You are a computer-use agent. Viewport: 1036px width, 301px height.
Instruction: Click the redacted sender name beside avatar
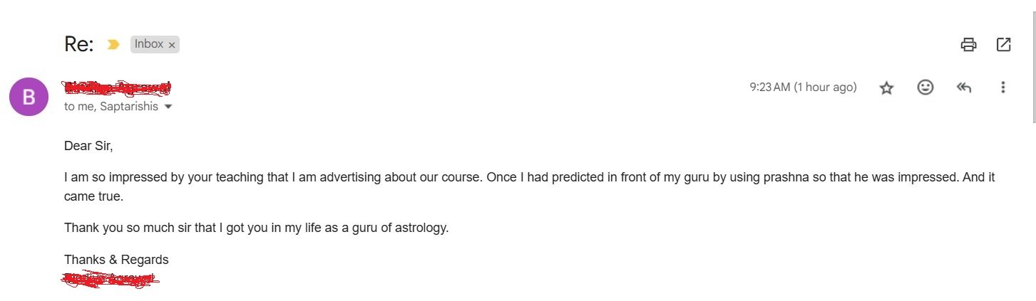click(x=118, y=88)
